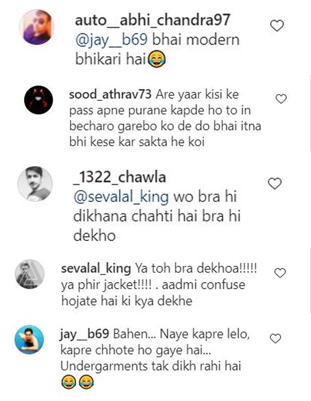311x401 pixels.
Task: Heart the sevalal_king comment
Action: pos(280,273)
